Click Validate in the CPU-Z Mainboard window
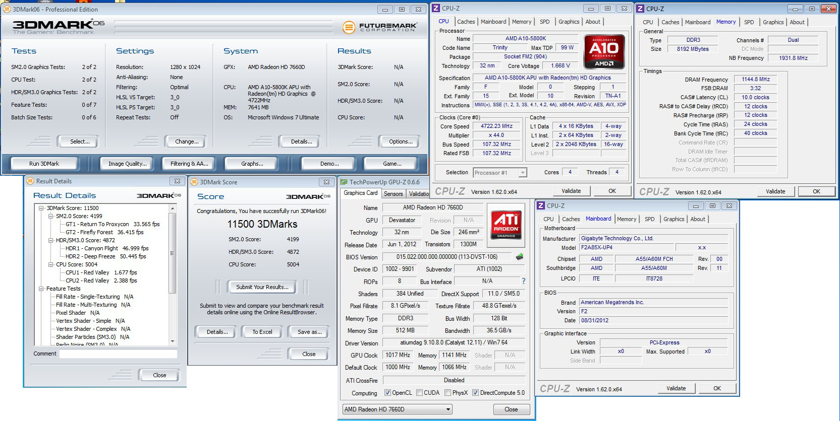 [x=676, y=388]
